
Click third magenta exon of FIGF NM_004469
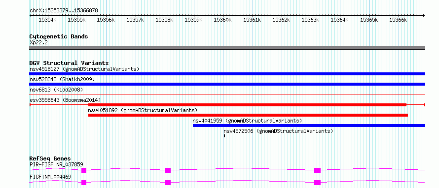pos(317,183)
